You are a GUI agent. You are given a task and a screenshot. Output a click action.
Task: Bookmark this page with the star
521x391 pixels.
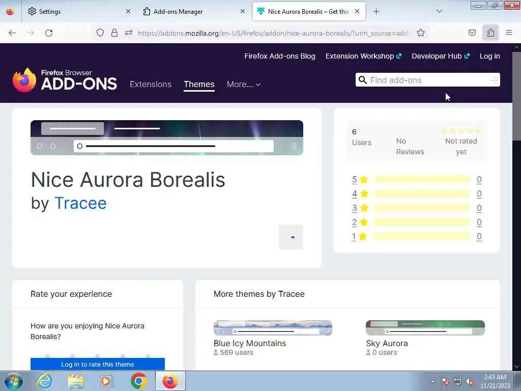(421, 33)
